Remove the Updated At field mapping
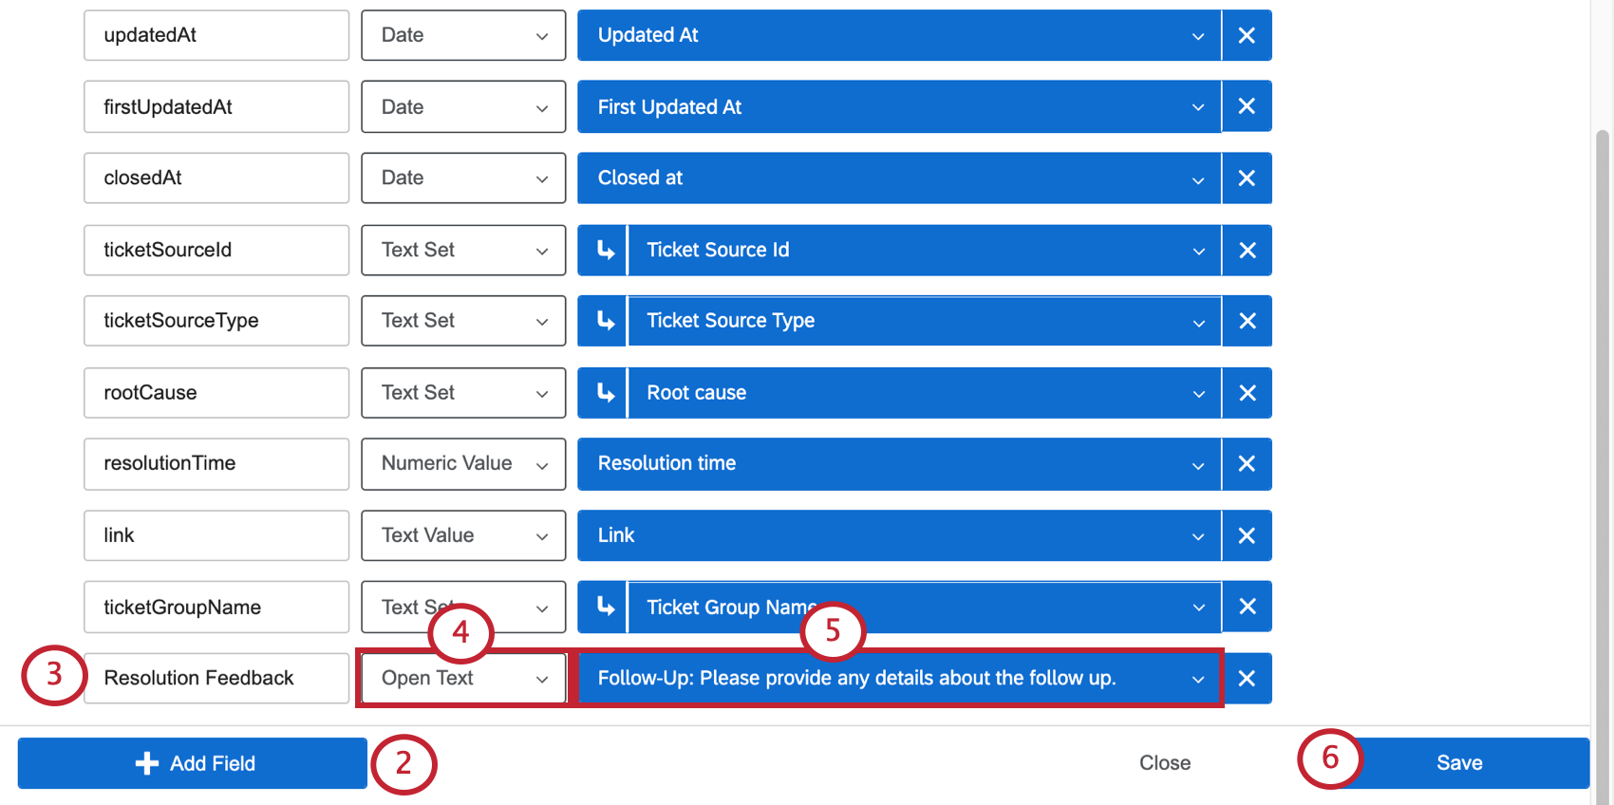Viewport: 1614px width, 805px height. (1247, 36)
